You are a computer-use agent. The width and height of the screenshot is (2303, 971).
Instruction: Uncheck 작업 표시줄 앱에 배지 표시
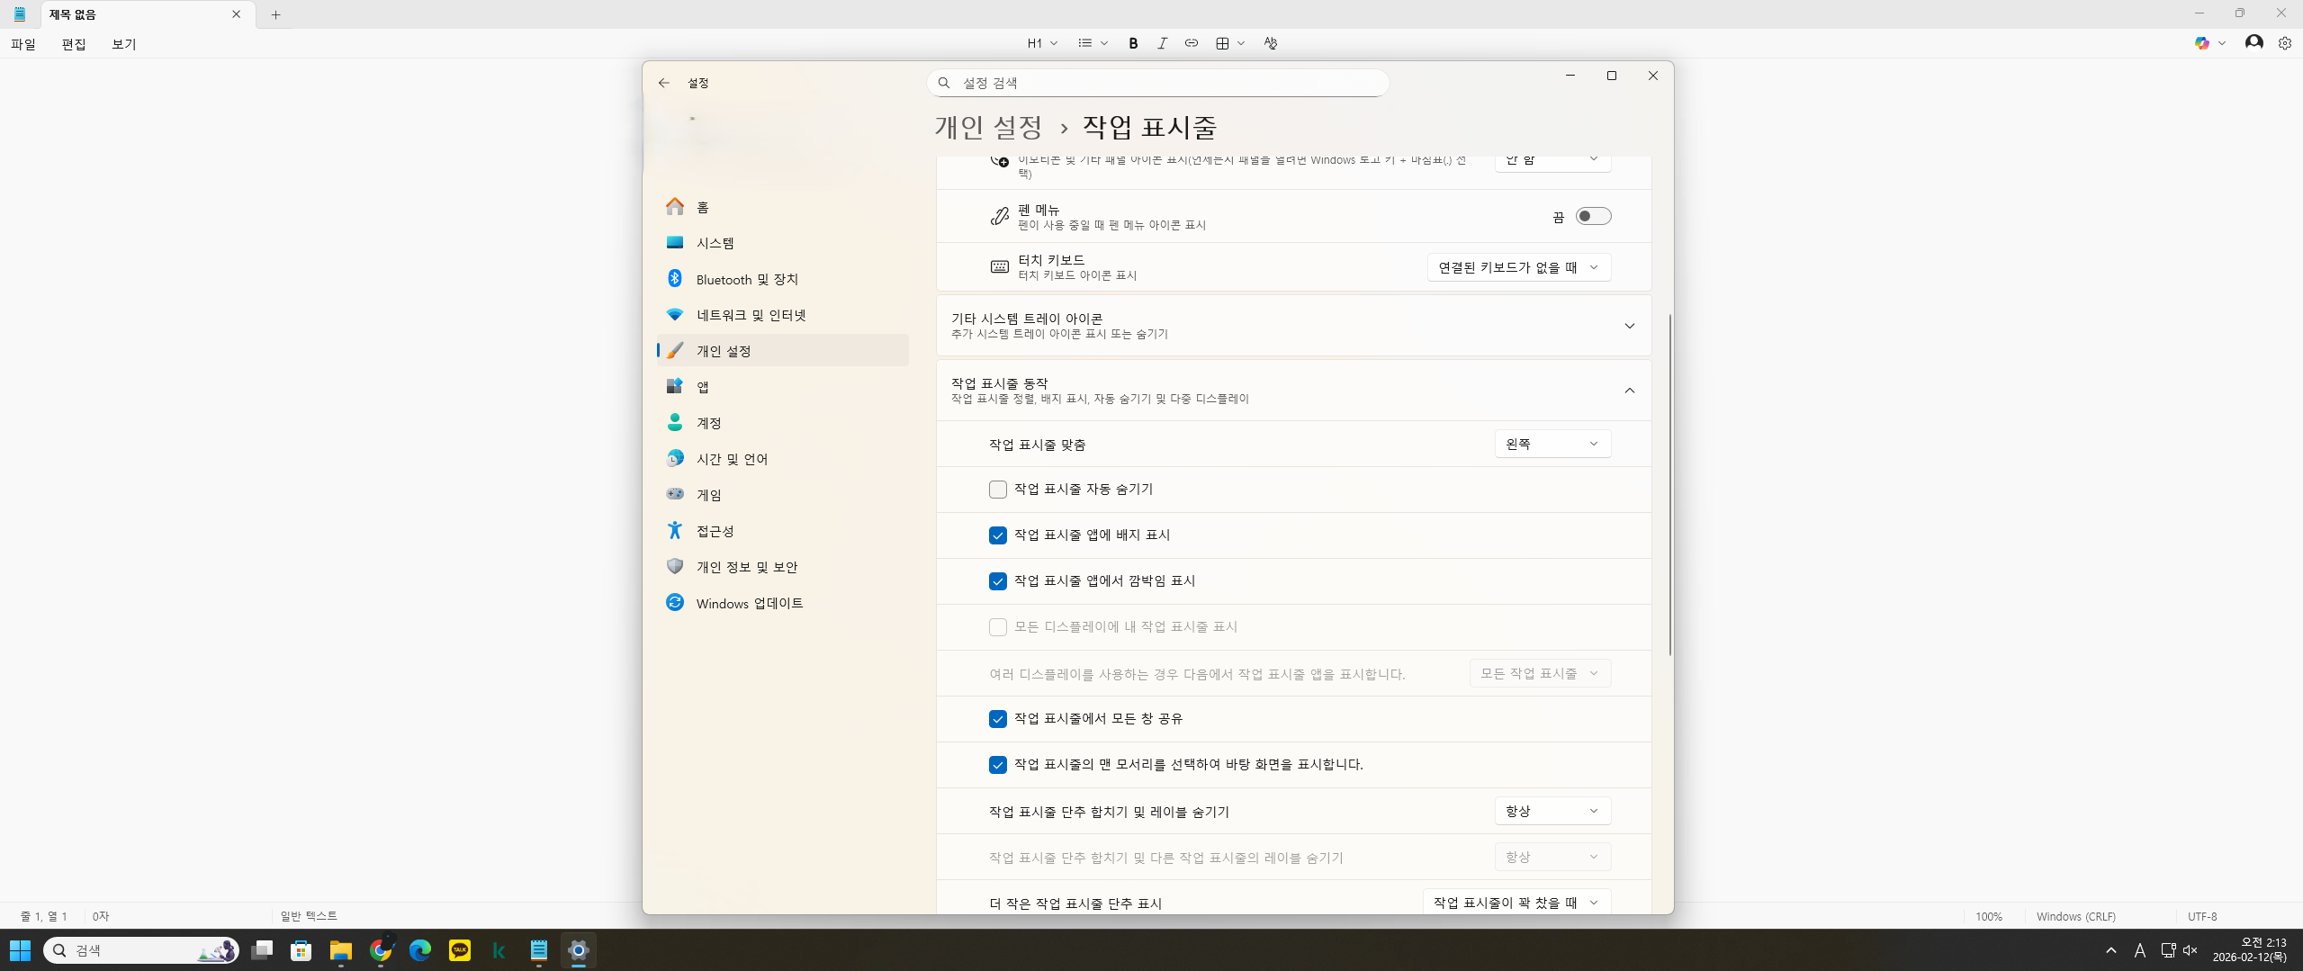997,535
